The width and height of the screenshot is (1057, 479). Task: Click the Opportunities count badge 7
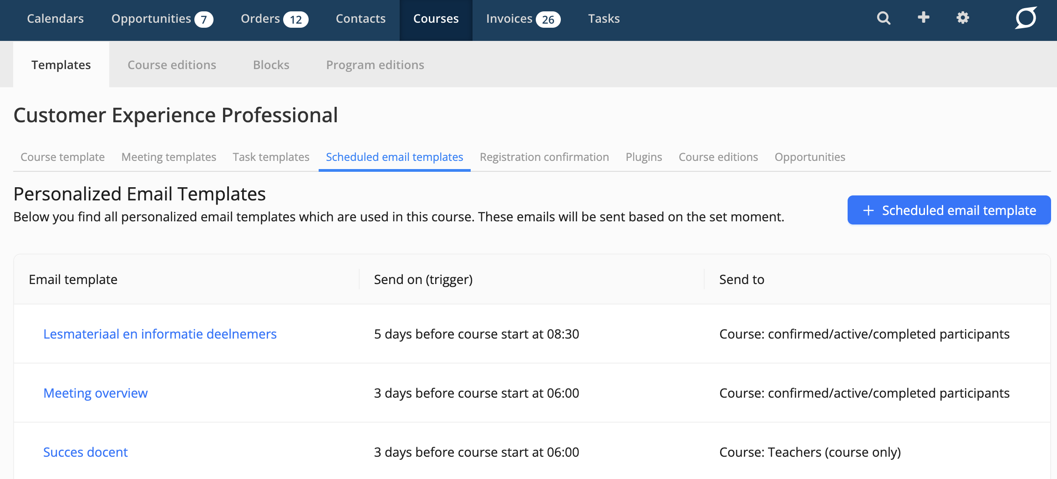point(204,20)
